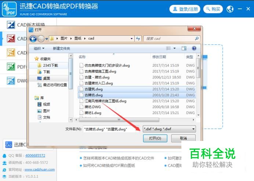This screenshot has width=254, height=181.
Task: Click the 迅捷CAD editor icon at sidebar bottom
Action: click(9, 145)
